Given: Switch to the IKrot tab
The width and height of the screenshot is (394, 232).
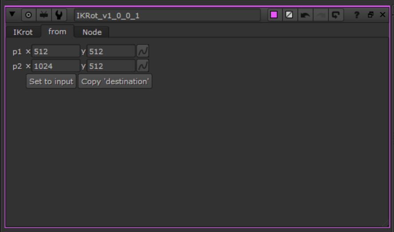Looking at the screenshot, I should [x=23, y=32].
